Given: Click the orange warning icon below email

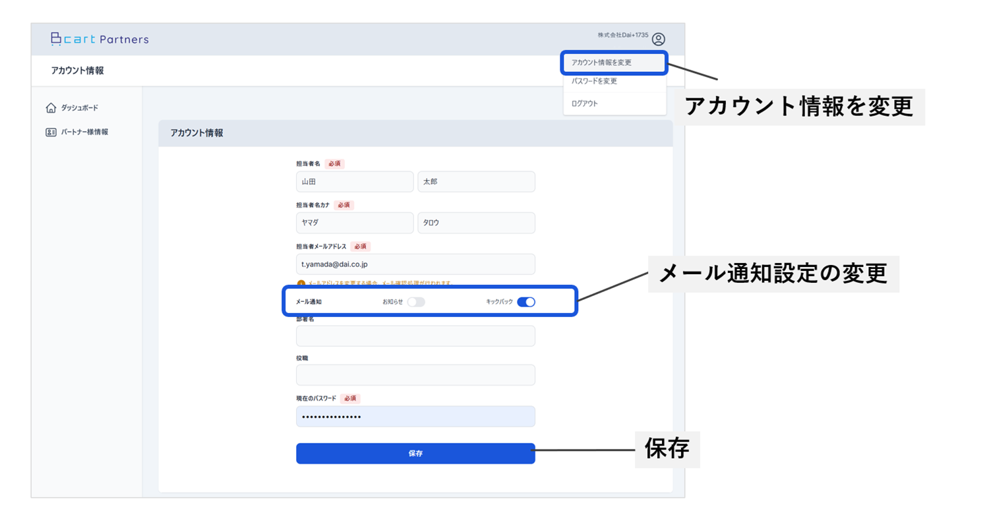Looking at the screenshot, I should click(301, 283).
